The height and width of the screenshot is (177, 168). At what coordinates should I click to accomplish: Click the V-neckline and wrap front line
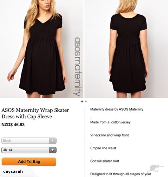click(110, 135)
